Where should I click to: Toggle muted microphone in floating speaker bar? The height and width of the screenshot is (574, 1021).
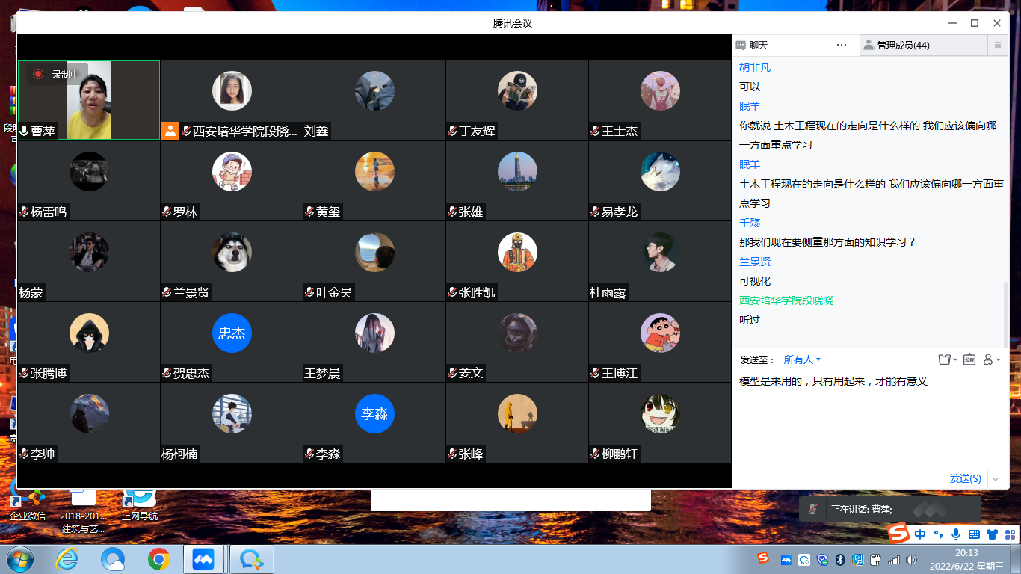click(x=812, y=509)
